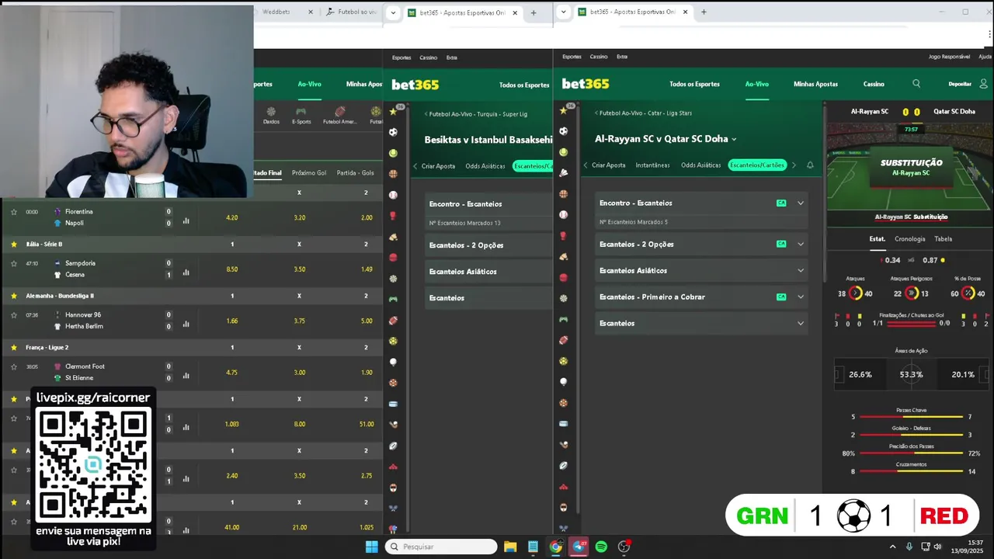
Task: Open Favorites star in Al-Rayyan window sidebar
Action: tap(563, 110)
